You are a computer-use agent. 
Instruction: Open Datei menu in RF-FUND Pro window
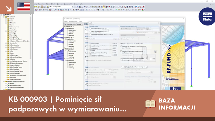click(x=66, y=21)
